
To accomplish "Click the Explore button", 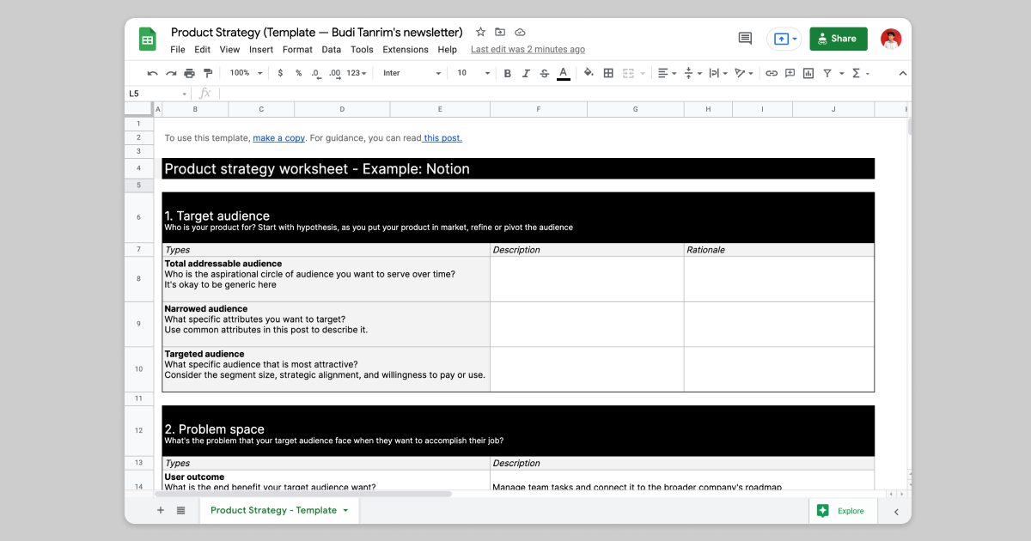I will click(x=841, y=511).
